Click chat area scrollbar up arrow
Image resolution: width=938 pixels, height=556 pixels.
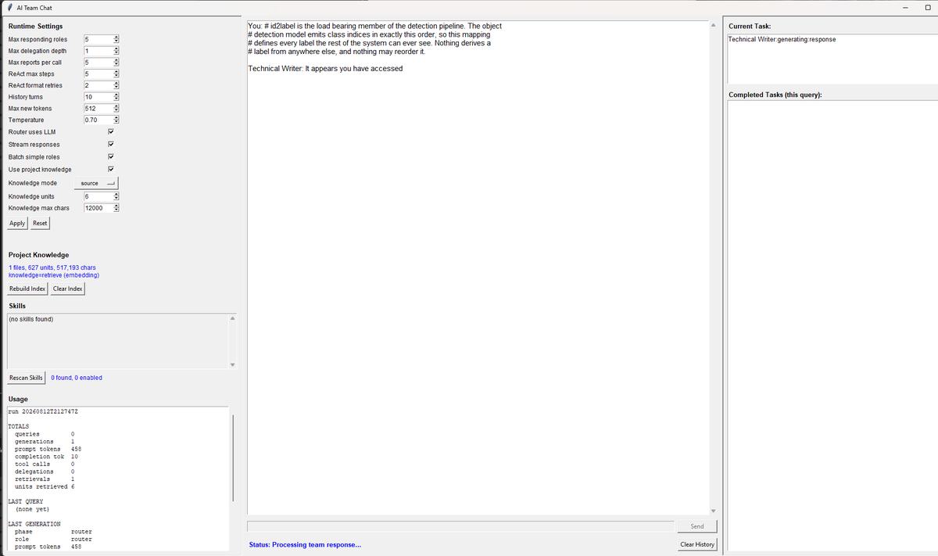[x=712, y=25]
